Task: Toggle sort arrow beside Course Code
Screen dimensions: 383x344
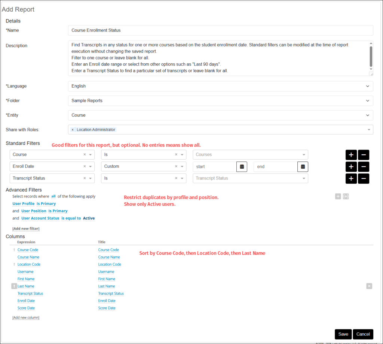Action: pyautogui.click(x=15, y=250)
